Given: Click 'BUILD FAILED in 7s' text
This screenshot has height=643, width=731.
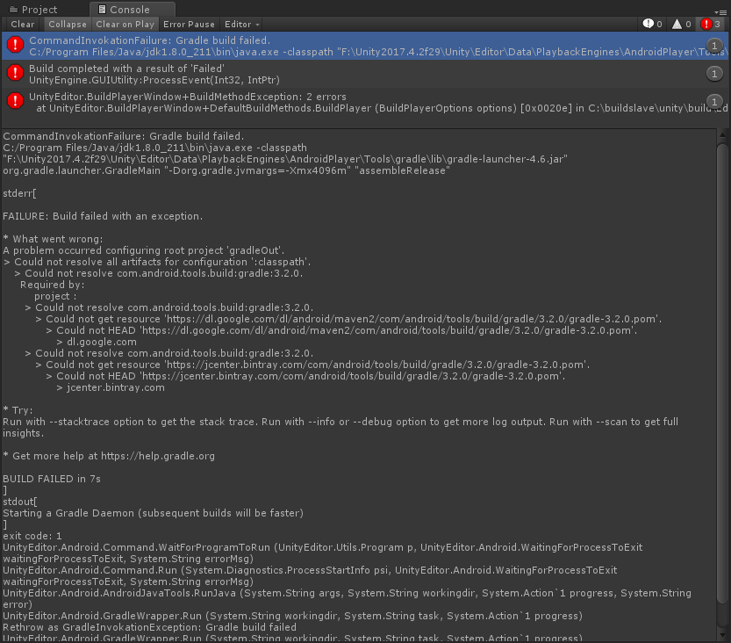Looking at the screenshot, I should click(x=52, y=479).
